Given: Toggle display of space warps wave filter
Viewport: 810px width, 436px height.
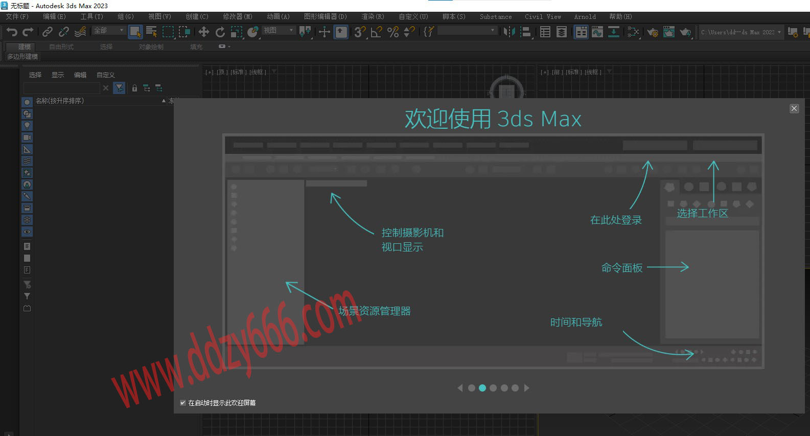Looking at the screenshot, I should pos(27,161).
